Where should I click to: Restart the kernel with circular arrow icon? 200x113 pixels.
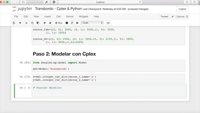(x=72, y=23)
